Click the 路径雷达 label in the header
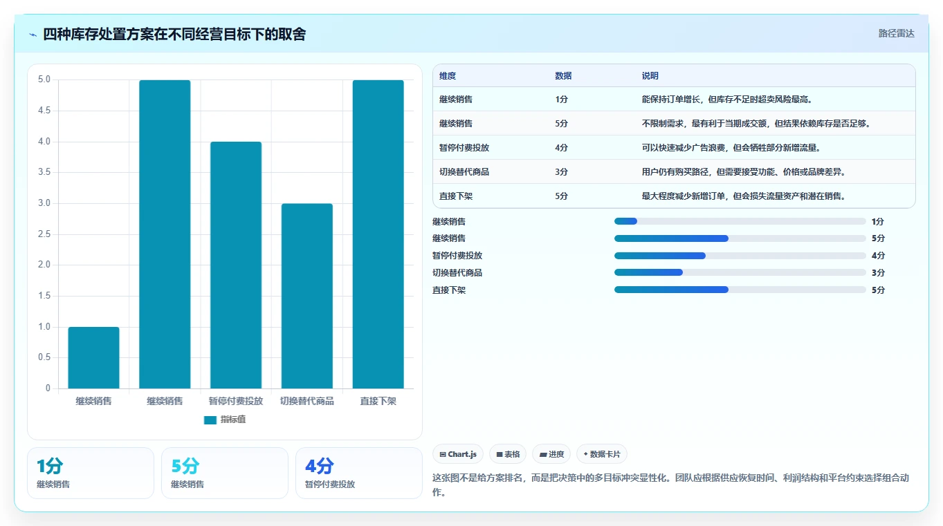This screenshot has width=943, height=526. (896, 33)
